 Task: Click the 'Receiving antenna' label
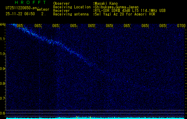point(71,14)
